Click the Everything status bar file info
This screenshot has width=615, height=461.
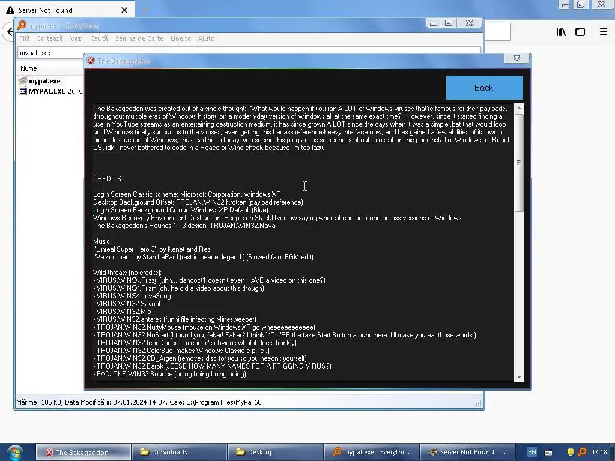[139, 402]
